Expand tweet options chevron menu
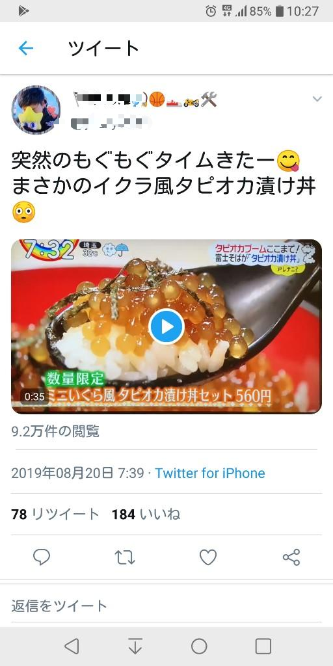333x666 pixels. click(317, 99)
